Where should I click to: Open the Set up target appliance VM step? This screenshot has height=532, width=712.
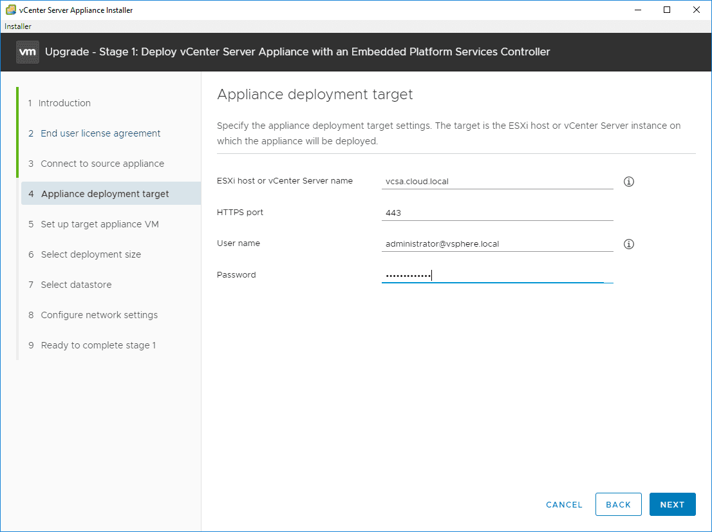click(x=97, y=223)
